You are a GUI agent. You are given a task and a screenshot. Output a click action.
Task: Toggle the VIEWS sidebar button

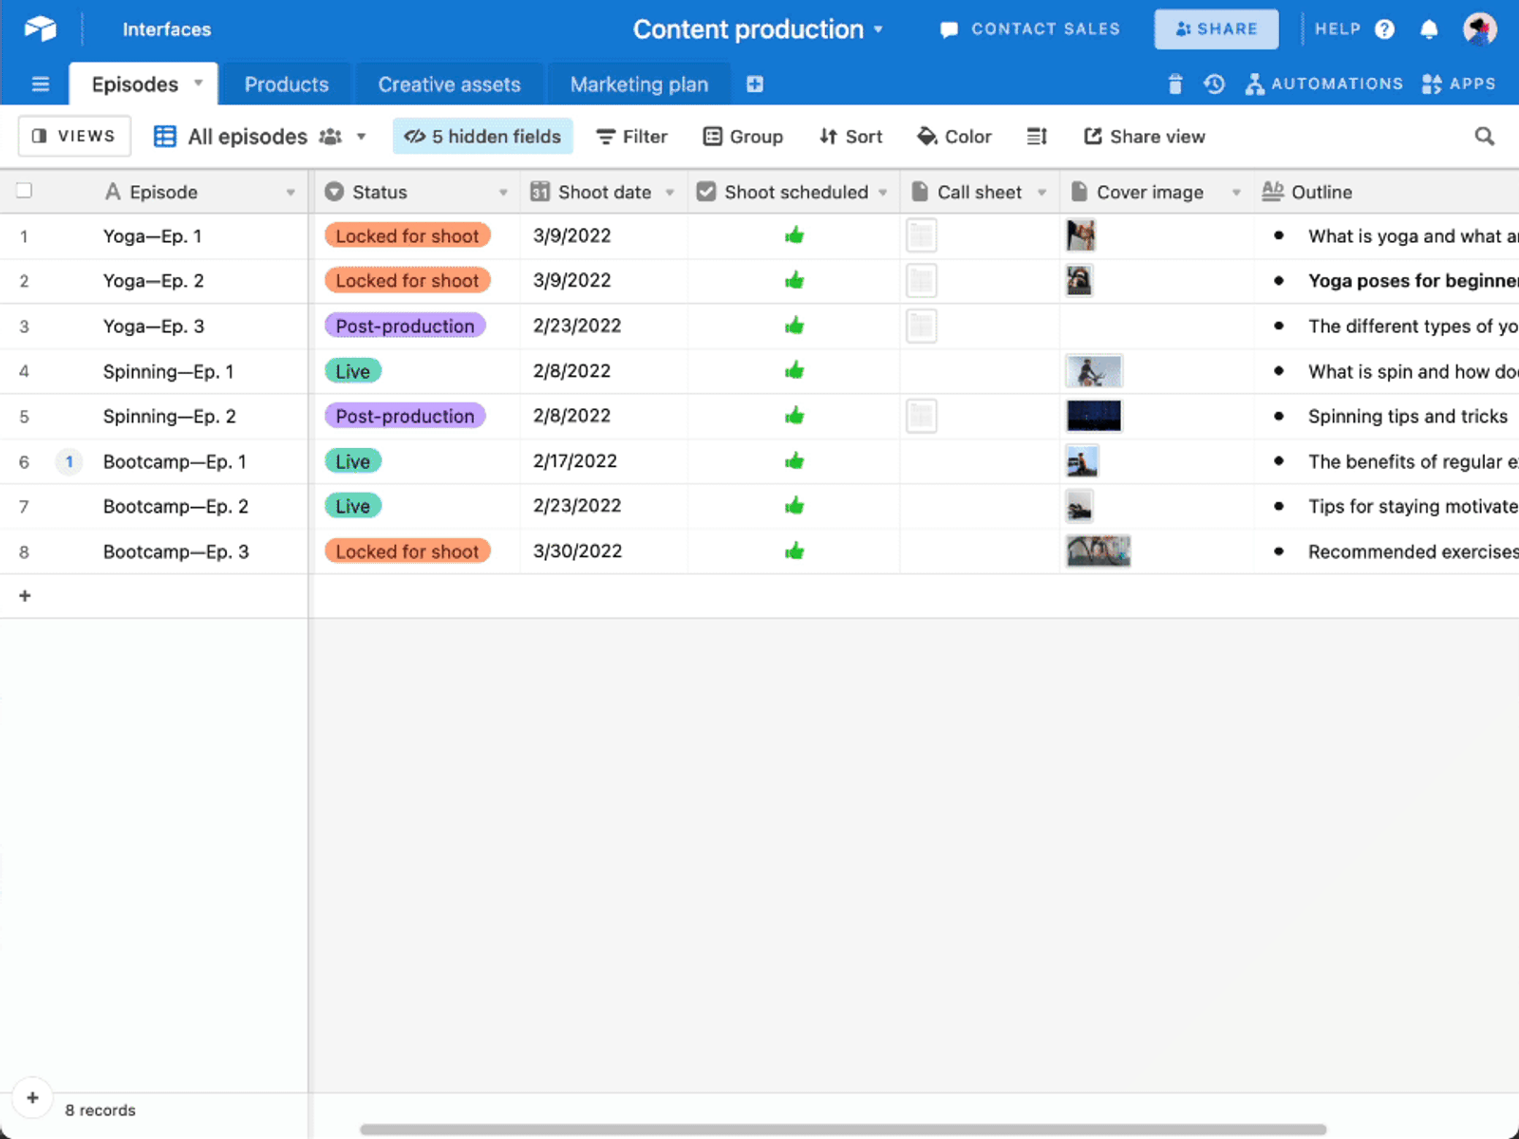pyautogui.click(x=74, y=136)
